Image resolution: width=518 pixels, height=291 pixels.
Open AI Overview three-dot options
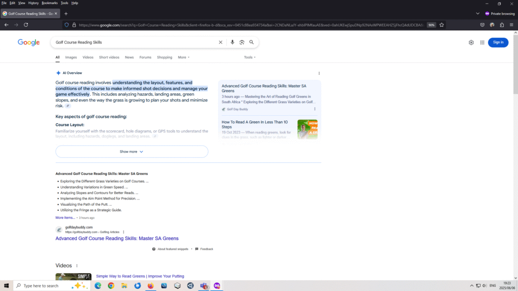point(319,73)
